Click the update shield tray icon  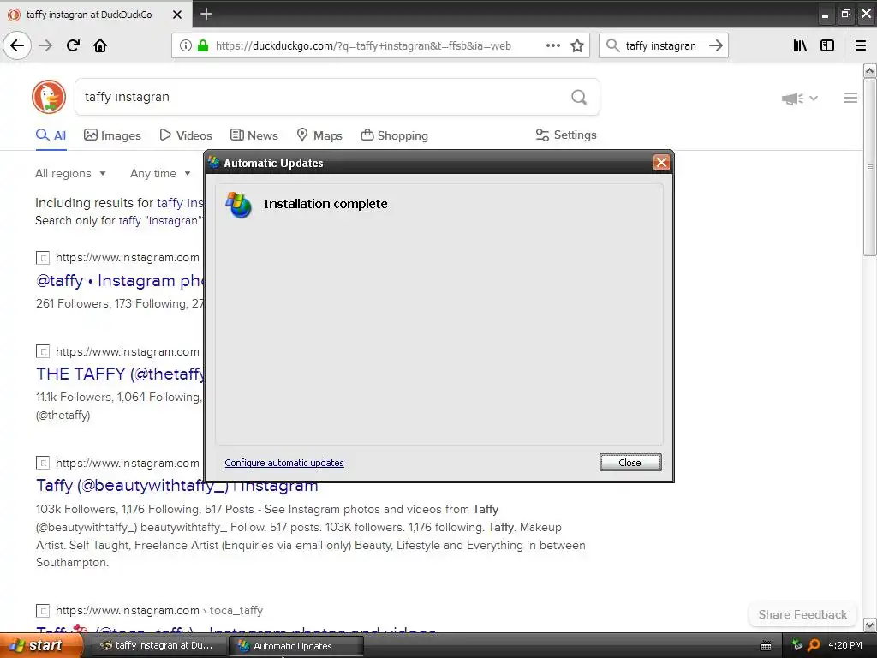click(x=797, y=645)
